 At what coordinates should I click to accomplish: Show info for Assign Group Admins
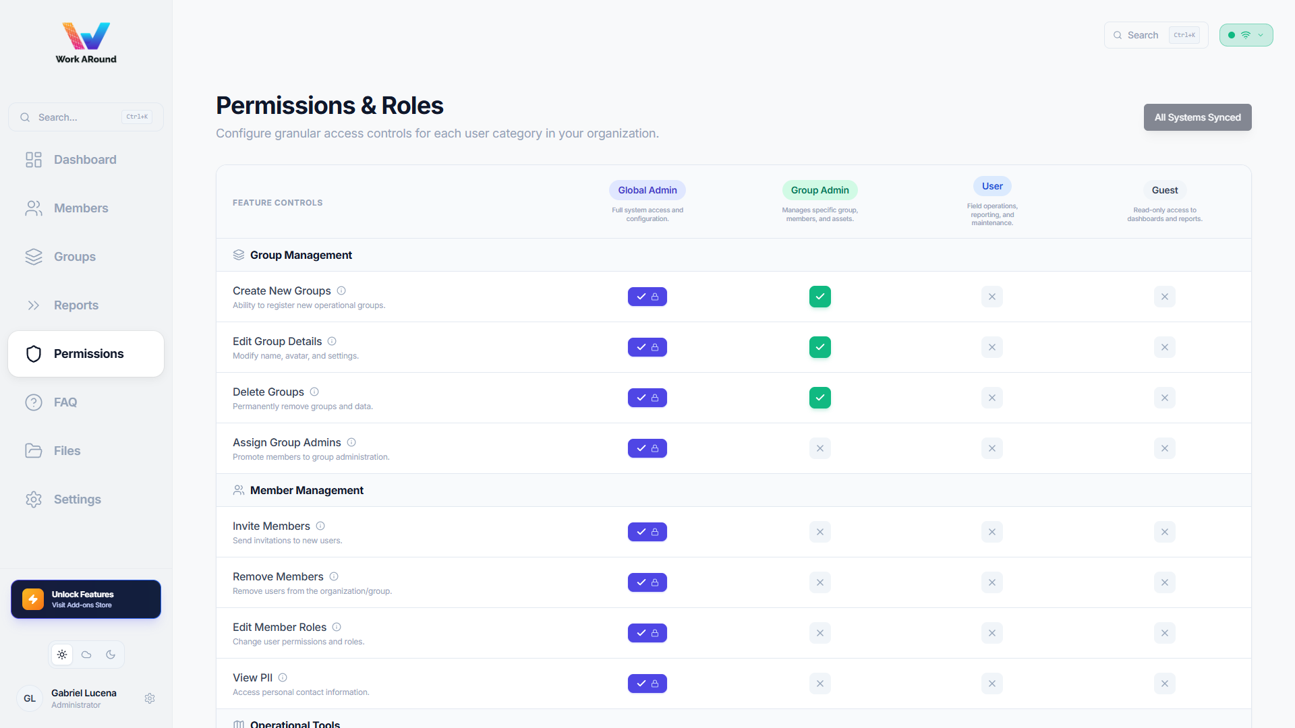pyautogui.click(x=351, y=442)
